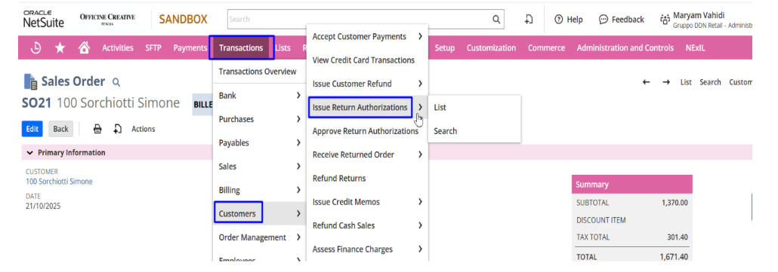
Task: Click quick search magnifier beside Sales Order title
Action: tap(116, 82)
